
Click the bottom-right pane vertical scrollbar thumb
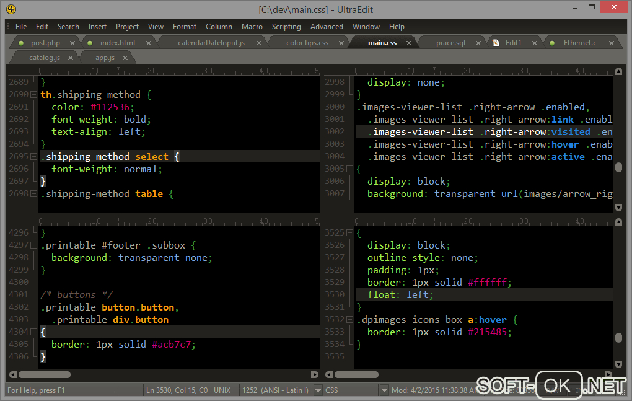(x=619, y=337)
